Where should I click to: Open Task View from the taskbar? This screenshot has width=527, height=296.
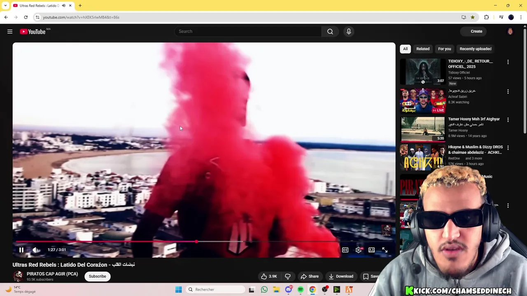252,289
